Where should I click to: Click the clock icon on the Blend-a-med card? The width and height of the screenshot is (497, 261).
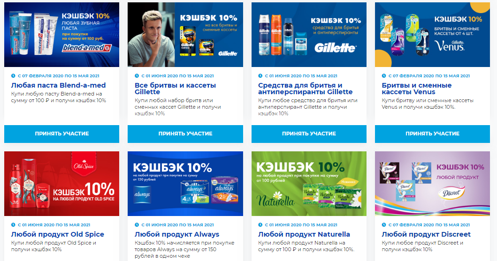pos(13,76)
